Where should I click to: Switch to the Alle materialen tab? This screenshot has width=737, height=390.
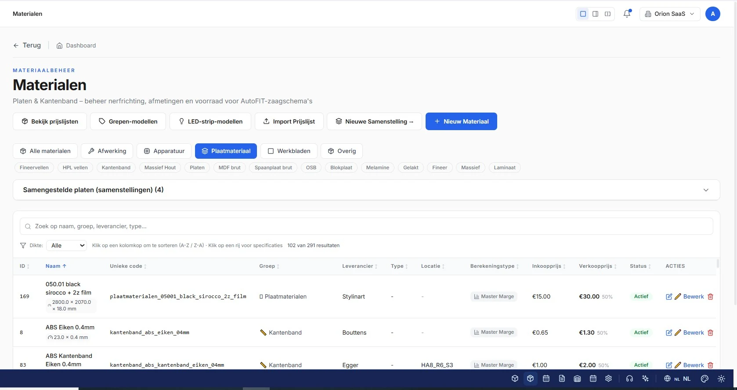[45, 151]
